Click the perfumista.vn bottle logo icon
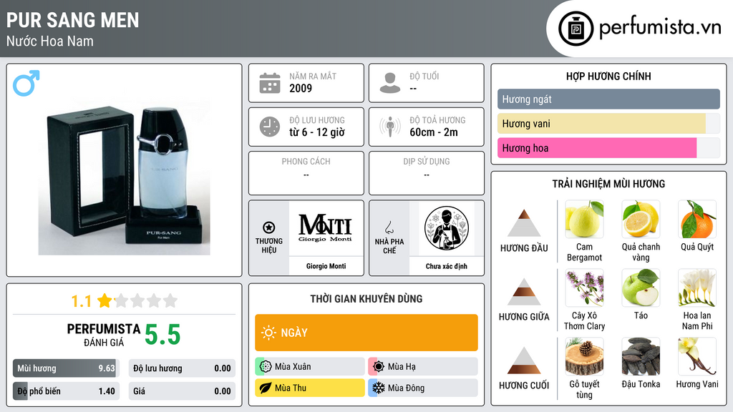The width and height of the screenshot is (733, 412). pos(576,29)
